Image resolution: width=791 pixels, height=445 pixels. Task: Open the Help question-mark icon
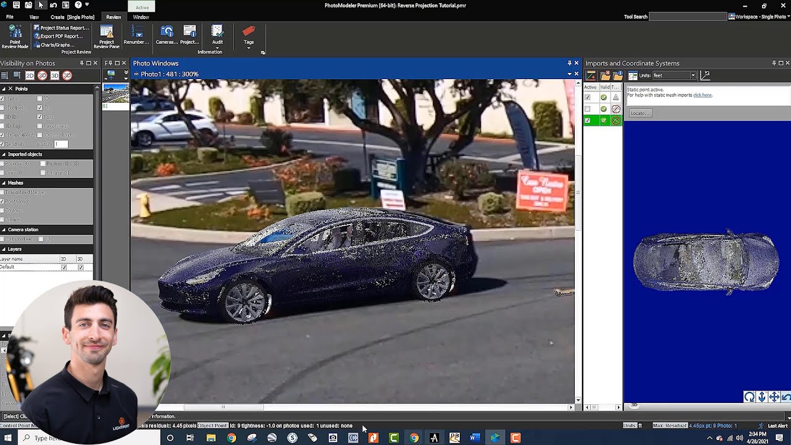click(78, 5)
